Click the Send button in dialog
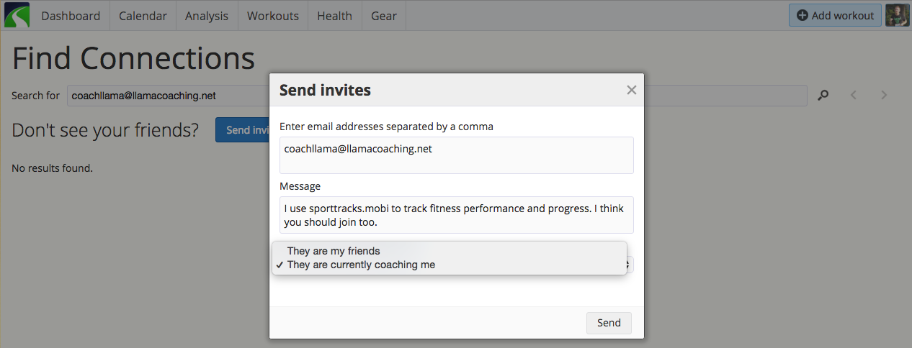 pos(609,323)
